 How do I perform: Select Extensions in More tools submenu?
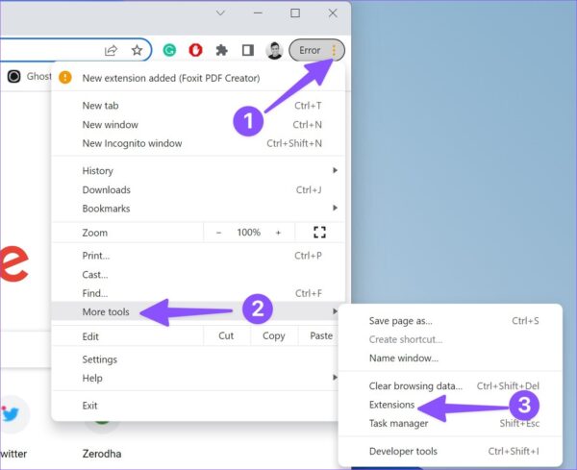391,405
